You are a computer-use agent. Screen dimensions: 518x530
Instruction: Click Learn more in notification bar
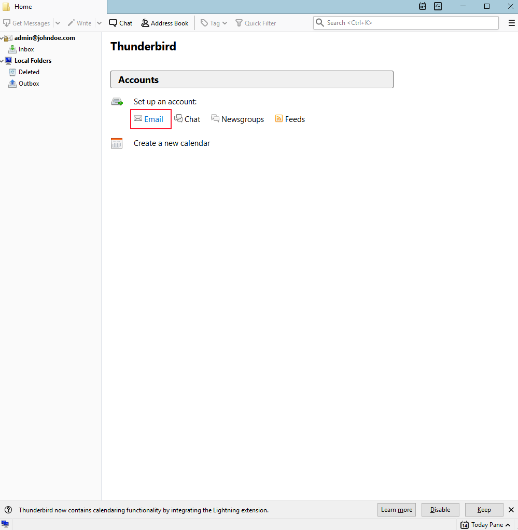[x=397, y=510]
